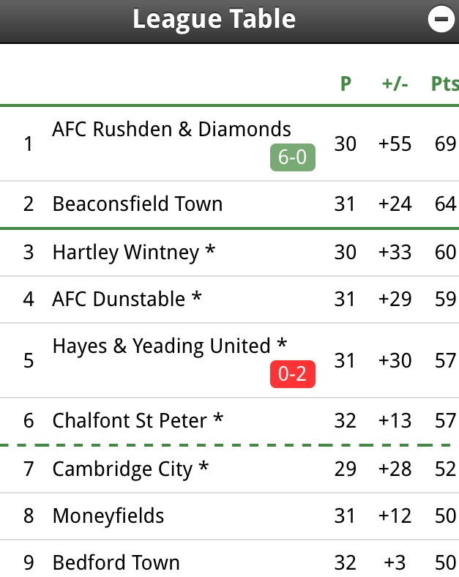459x577 pixels.
Task: Select Beaconsfield Town row
Action: [138, 204]
